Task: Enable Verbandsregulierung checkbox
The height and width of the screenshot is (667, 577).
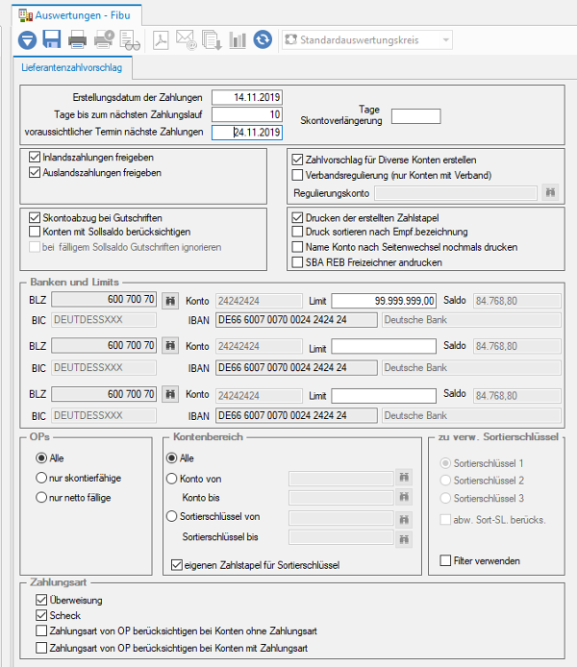Action: [x=297, y=175]
